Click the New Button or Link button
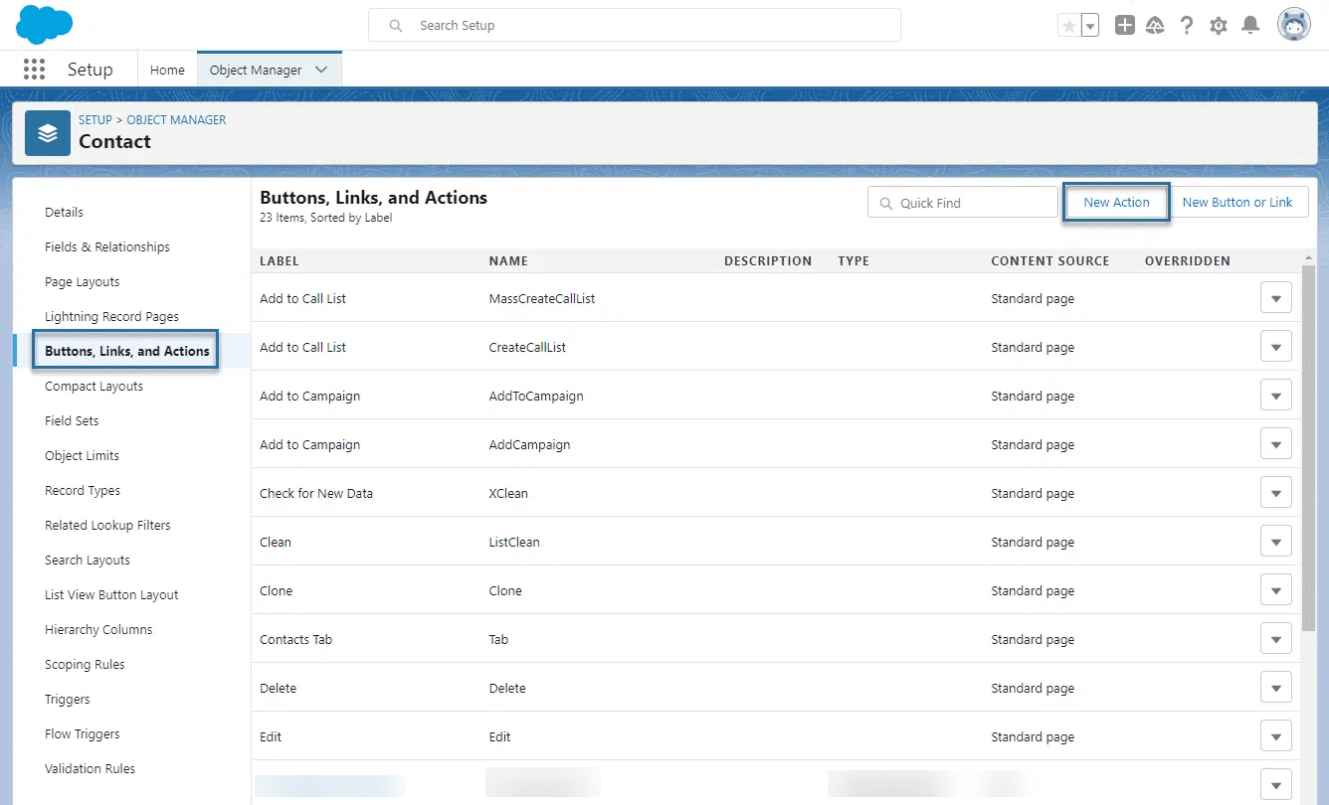 [1237, 202]
